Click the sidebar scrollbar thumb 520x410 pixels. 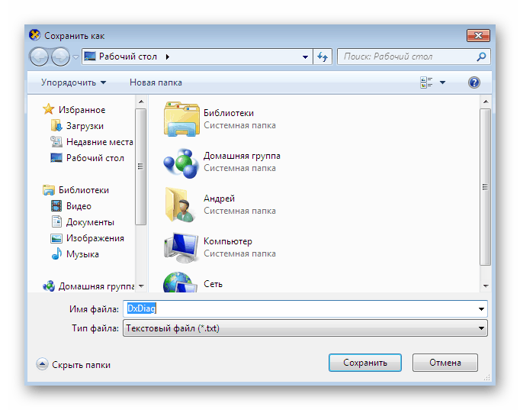141,166
